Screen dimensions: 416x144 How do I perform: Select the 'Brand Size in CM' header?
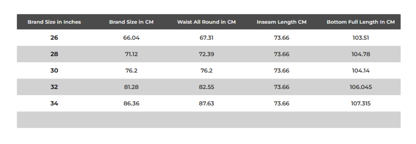131,22
